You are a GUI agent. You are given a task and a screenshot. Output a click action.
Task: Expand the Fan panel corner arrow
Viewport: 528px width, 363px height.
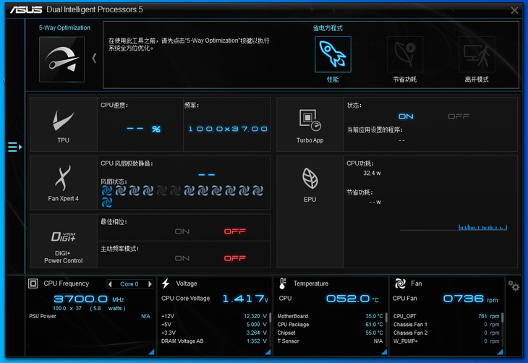pyautogui.click(x=500, y=352)
